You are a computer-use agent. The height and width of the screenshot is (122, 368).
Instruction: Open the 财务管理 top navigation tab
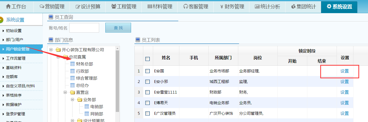[x=232, y=7]
